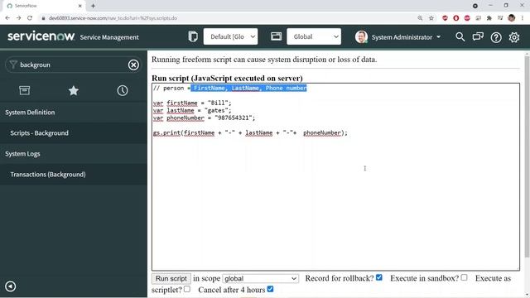Open the Chrome extensions puzzle icon

pyautogui.click(x=489, y=18)
